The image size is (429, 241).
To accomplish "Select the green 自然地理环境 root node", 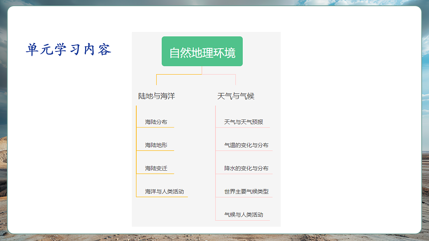I will 202,51.
